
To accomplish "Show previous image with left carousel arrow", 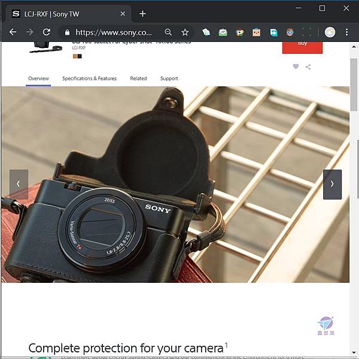I will [19, 185].
